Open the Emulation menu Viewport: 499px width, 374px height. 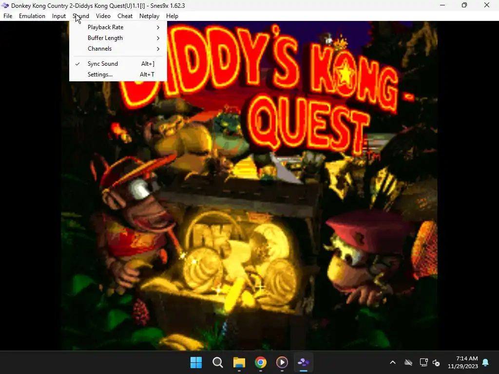point(32,16)
